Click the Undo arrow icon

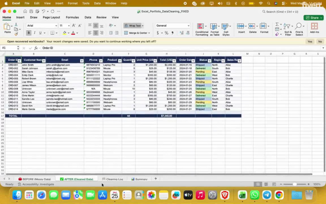coord(43,11)
